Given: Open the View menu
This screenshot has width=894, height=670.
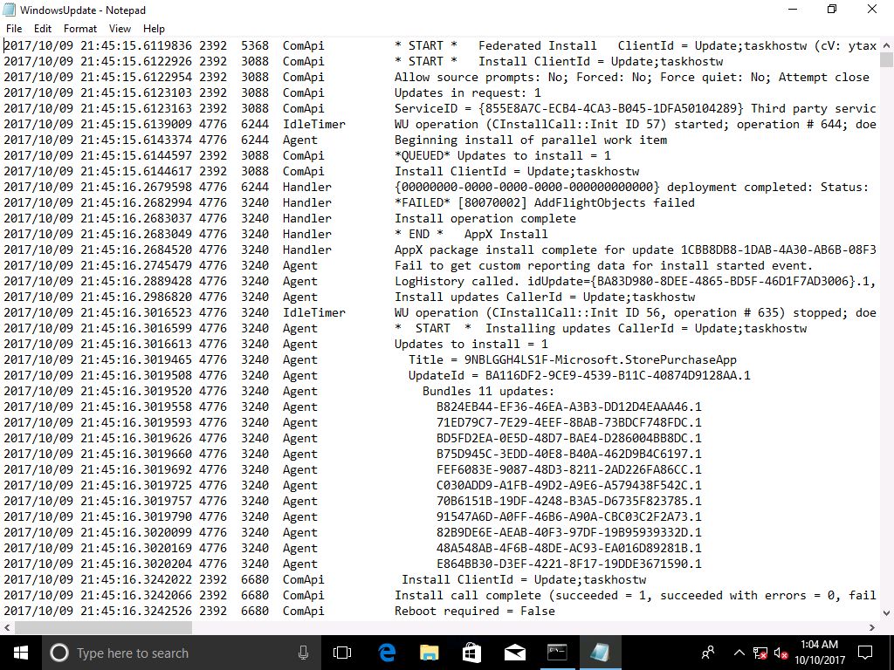Looking at the screenshot, I should [x=120, y=29].
